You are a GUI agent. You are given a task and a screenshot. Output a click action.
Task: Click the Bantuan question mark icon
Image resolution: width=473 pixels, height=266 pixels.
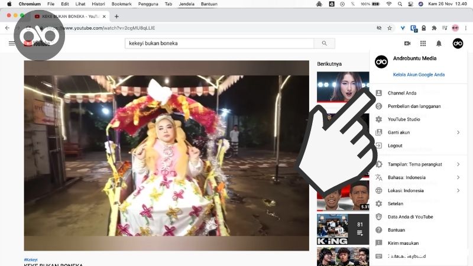tap(378, 230)
